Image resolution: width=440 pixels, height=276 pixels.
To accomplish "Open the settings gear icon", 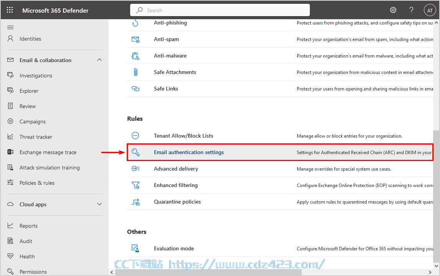I will pyautogui.click(x=393, y=10).
